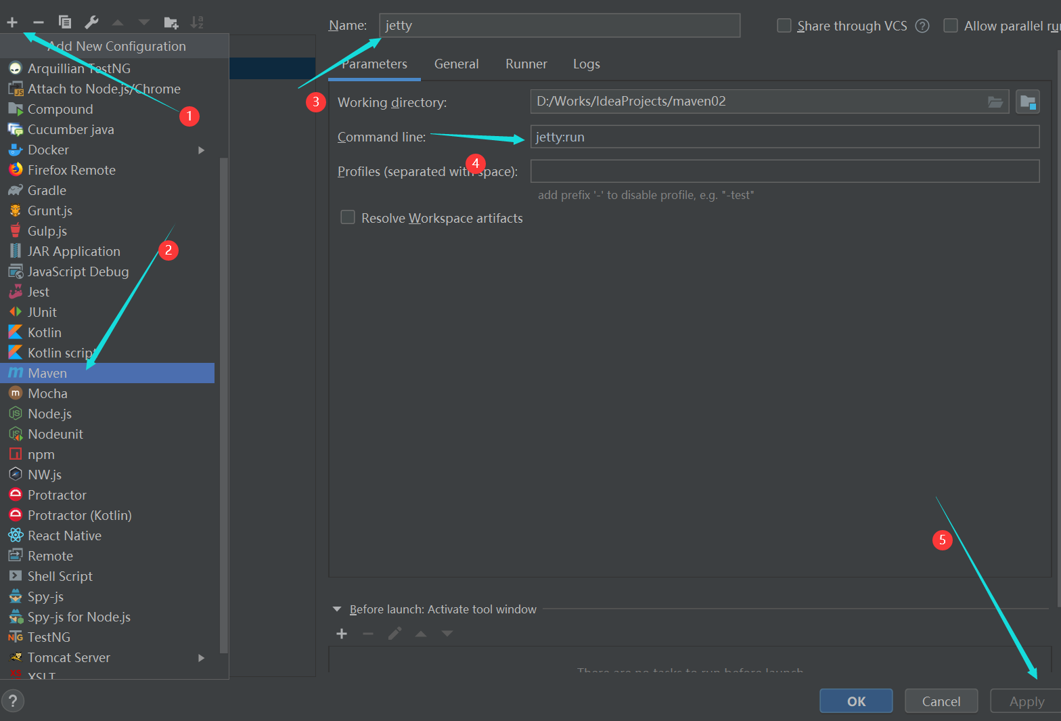This screenshot has height=721, width=1061.
Task: Browse for working directory folder icon
Action: coord(995,102)
